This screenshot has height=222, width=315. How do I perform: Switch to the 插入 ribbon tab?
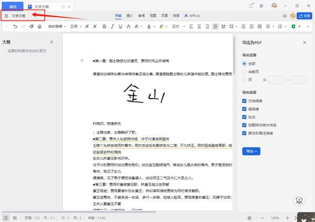(x=131, y=16)
